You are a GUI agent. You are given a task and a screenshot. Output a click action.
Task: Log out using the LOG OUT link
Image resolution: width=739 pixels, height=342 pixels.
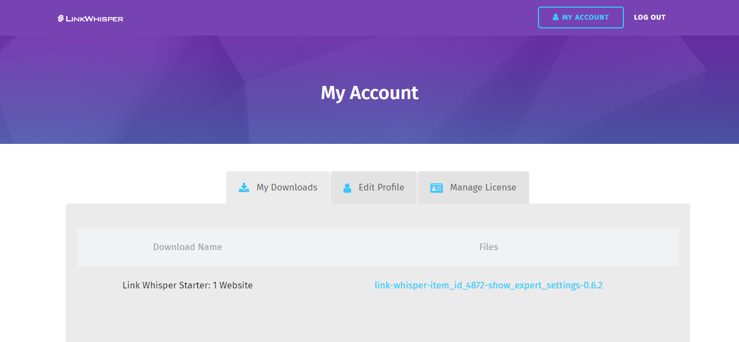point(650,18)
